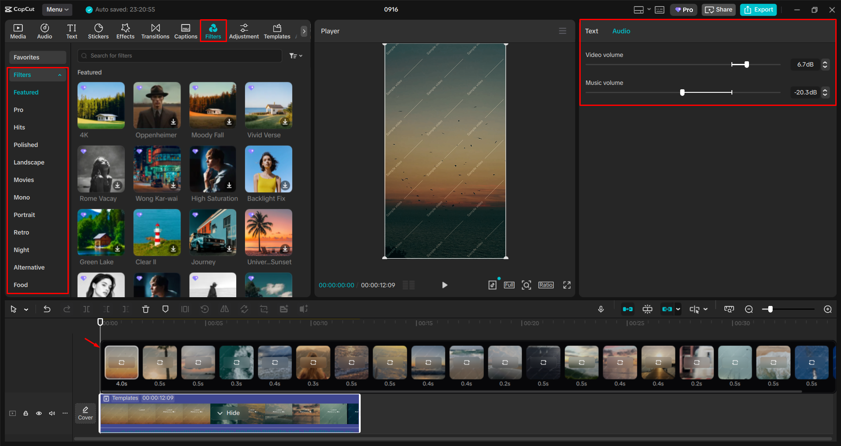This screenshot has height=446, width=841.
Task: Click the delete trash icon in timeline toolbar
Action: pyautogui.click(x=145, y=309)
